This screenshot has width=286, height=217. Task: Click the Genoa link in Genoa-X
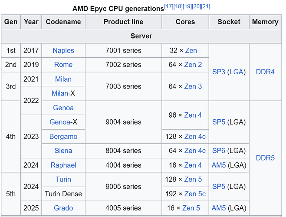pos(60,122)
